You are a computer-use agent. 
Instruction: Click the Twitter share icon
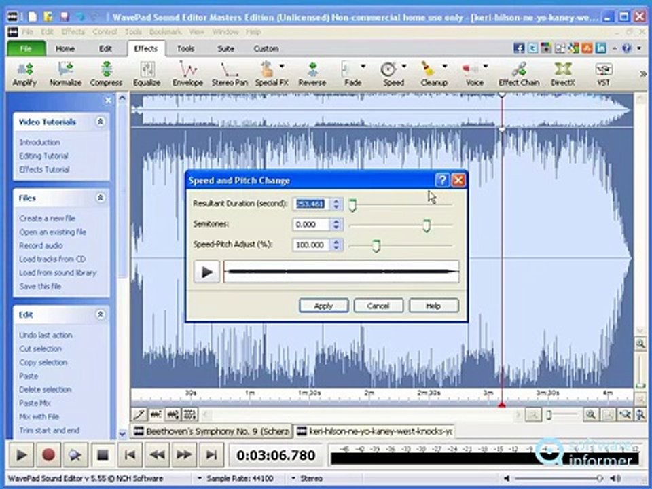tap(532, 48)
